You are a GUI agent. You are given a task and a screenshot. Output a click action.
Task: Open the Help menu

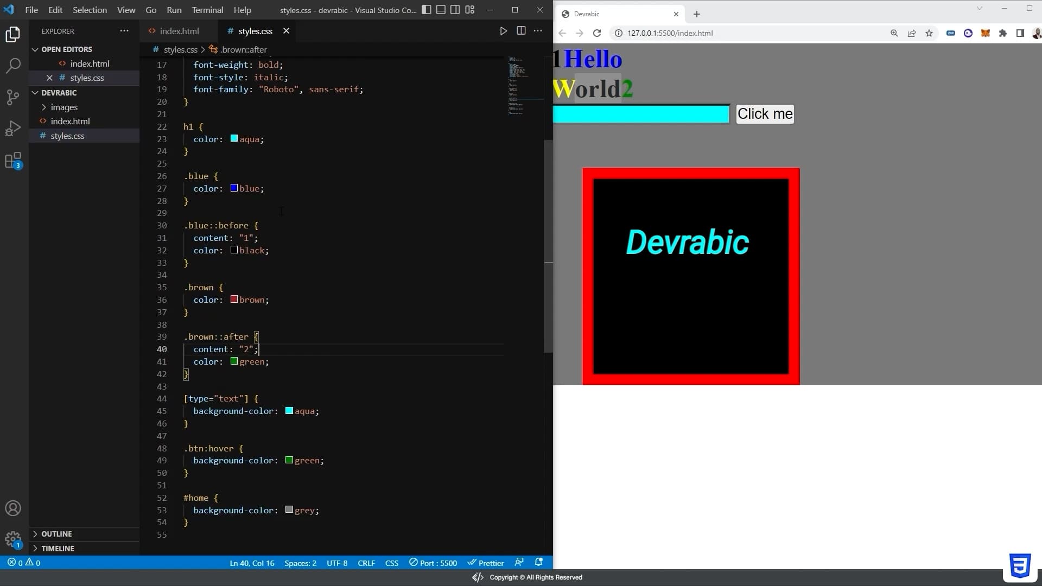[x=243, y=10]
